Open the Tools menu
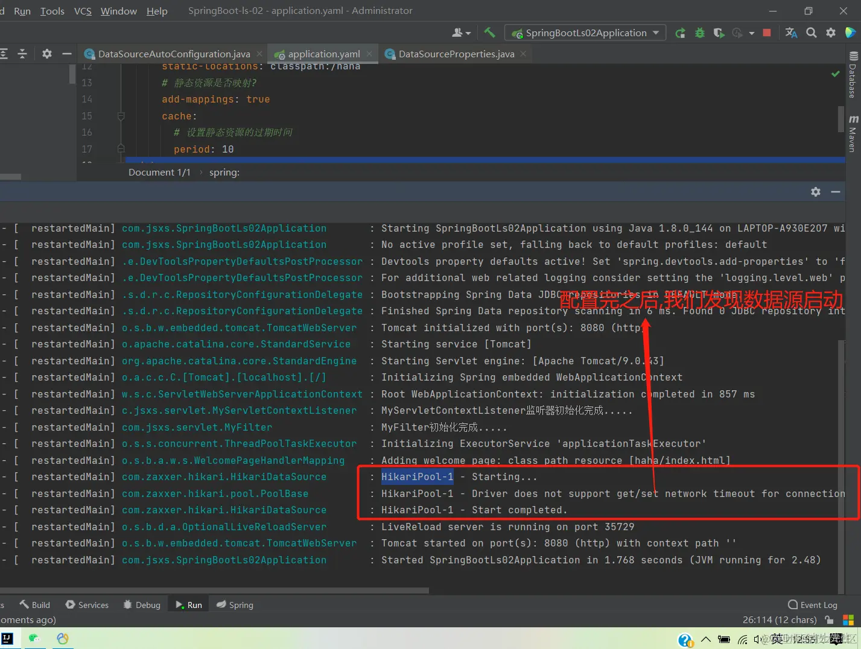 pos(52,11)
